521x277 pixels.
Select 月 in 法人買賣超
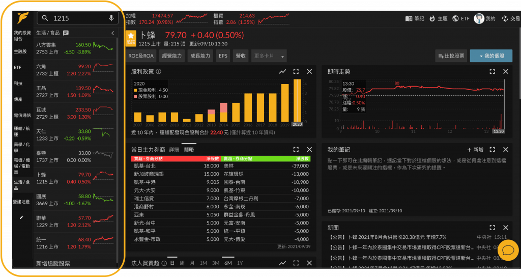[x=192, y=263]
